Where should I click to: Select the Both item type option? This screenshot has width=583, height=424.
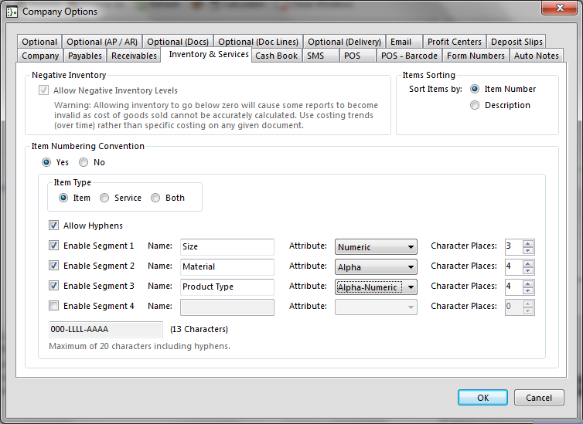coord(155,198)
